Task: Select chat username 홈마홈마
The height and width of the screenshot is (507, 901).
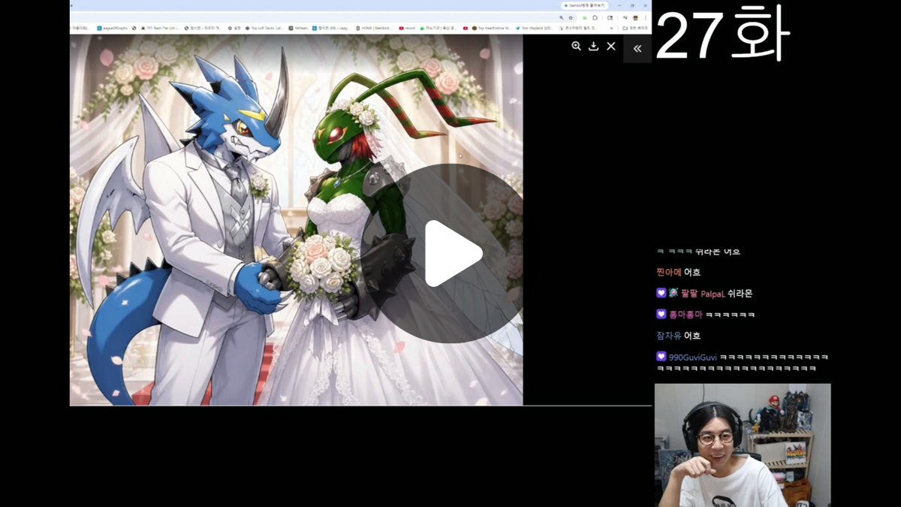Action: tap(686, 315)
